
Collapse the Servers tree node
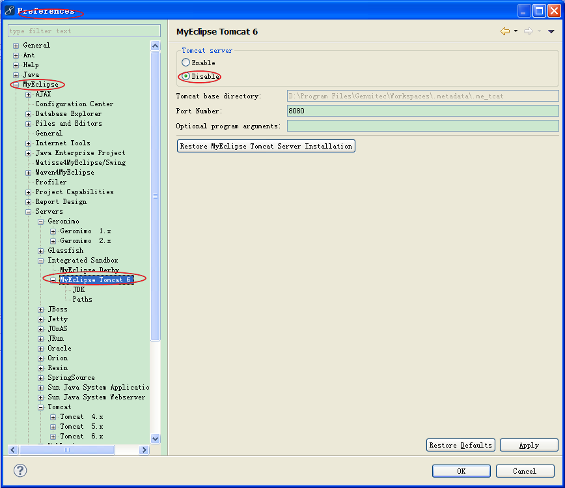[x=28, y=212]
